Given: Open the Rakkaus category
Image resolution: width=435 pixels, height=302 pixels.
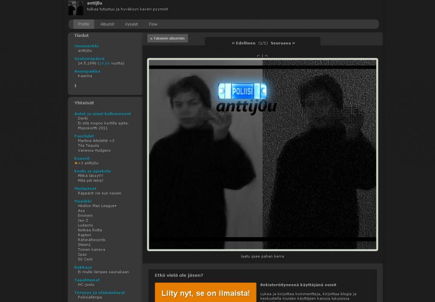Looking at the screenshot, I should click(83, 267).
